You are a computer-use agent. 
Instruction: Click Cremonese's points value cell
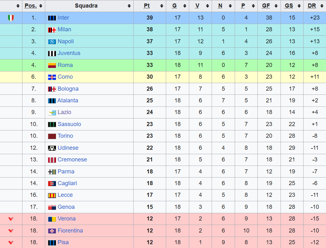click(150, 160)
